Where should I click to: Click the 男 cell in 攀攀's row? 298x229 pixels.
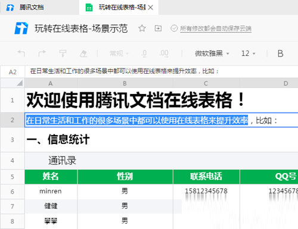pyautogui.click(x=125, y=221)
